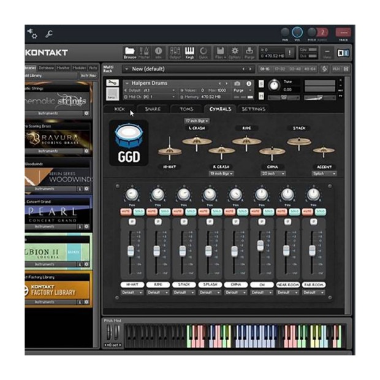Image resolution: width=380 pixels, height=380 pixels.
Task: Click the Master metronome icon
Action: pyautogui.click(x=144, y=53)
